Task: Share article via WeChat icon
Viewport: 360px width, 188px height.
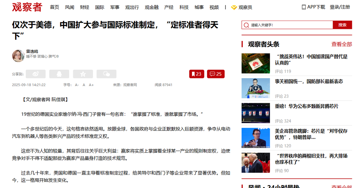Action: point(106,74)
